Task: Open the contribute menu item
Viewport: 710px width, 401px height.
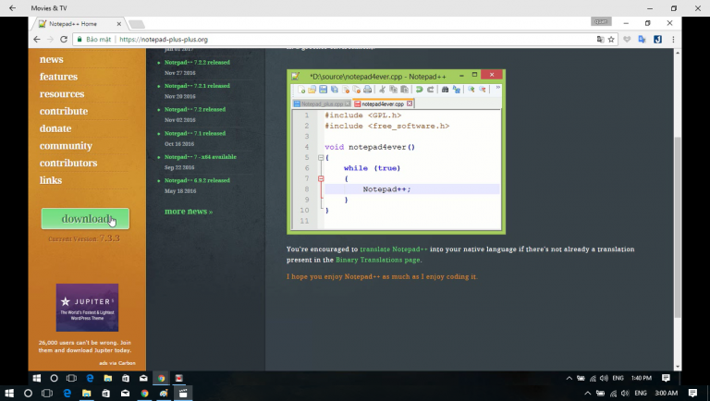Action: 64,111
